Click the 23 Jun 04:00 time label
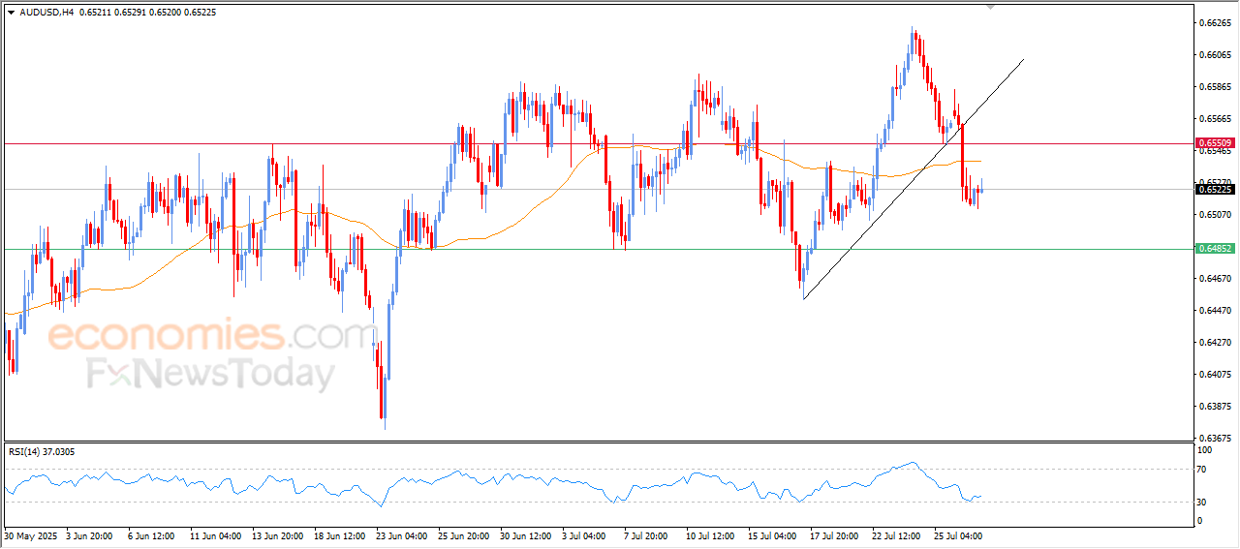Image resolution: width=1240 pixels, height=549 pixels. pyautogui.click(x=403, y=534)
